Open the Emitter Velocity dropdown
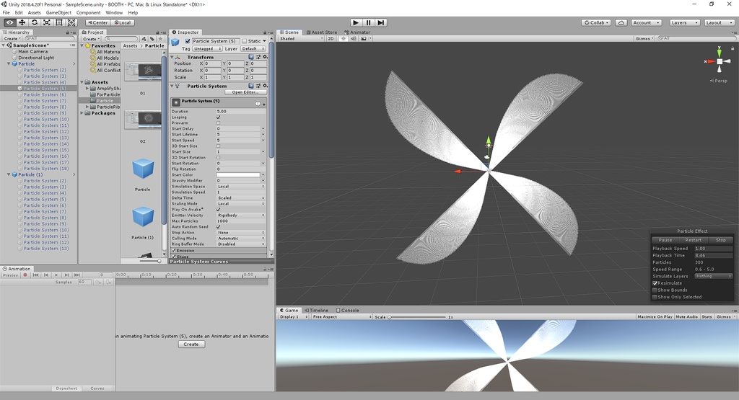Viewport: 739px width, 400px height. click(x=240, y=215)
